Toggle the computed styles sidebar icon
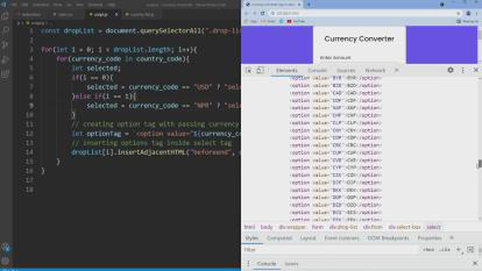The image size is (482, 271). point(470,250)
